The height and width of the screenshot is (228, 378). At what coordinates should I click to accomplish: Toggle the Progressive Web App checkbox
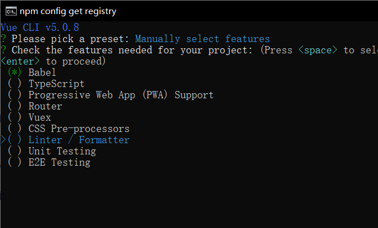15,95
